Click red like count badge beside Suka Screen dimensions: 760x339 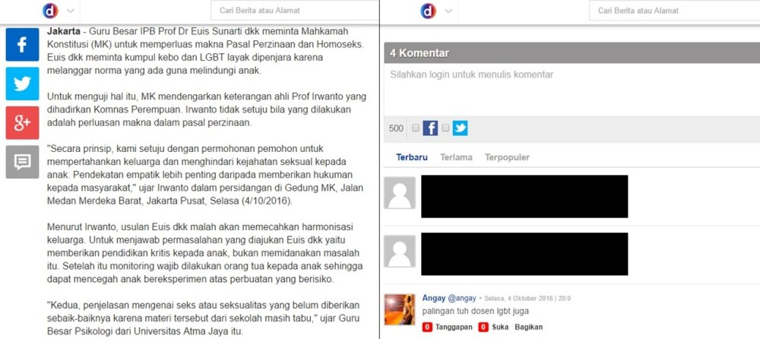(483, 327)
